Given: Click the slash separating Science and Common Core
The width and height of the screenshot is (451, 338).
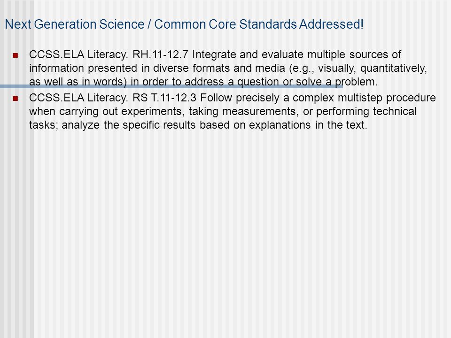Looking at the screenshot, I should tap(149, 24).
